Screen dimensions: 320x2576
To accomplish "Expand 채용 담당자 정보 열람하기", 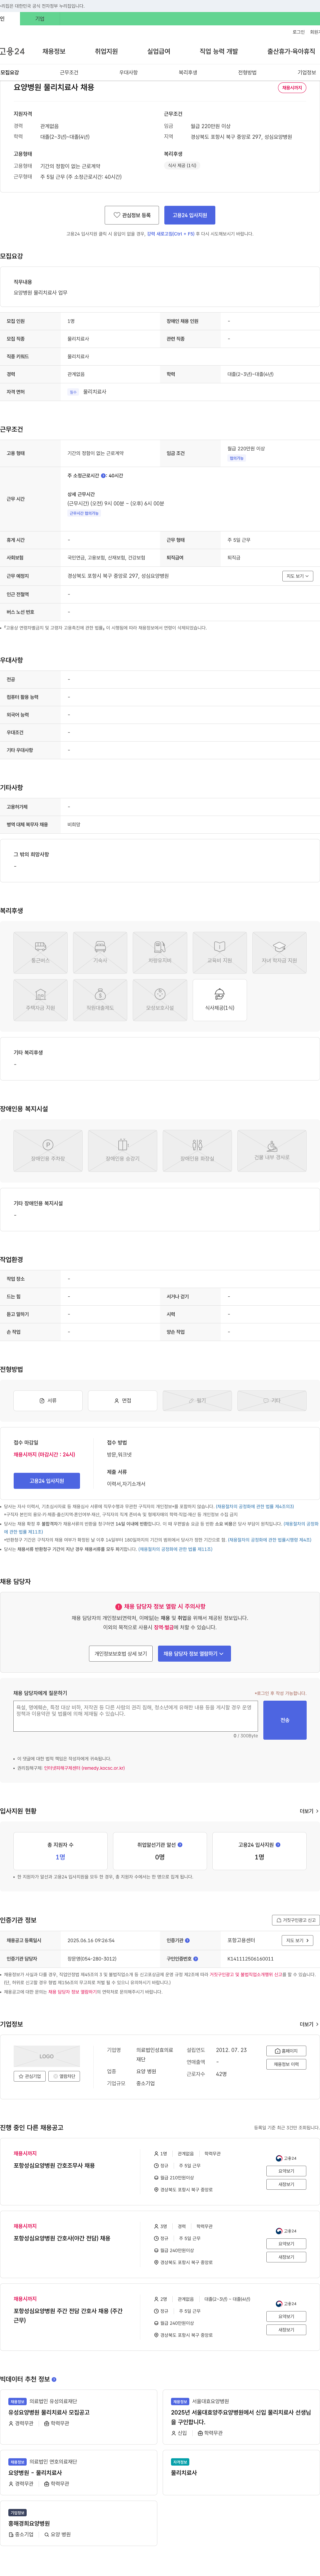I will coord(194,1654).
